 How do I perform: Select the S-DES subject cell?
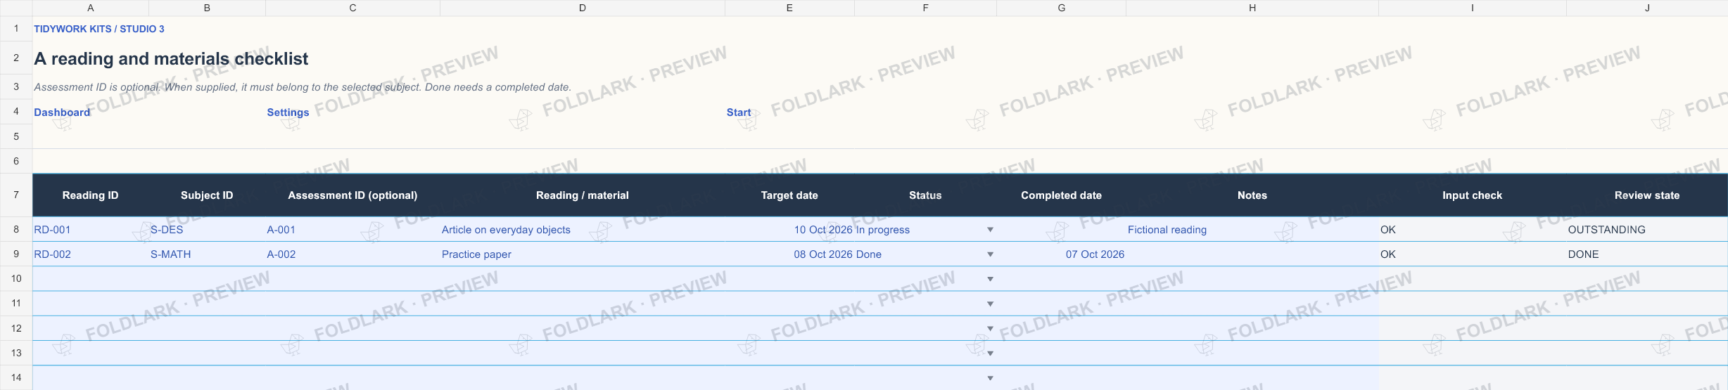tap(207, 230)
